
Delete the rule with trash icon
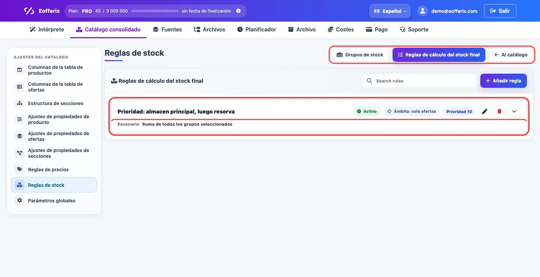[x=500, y=111]
